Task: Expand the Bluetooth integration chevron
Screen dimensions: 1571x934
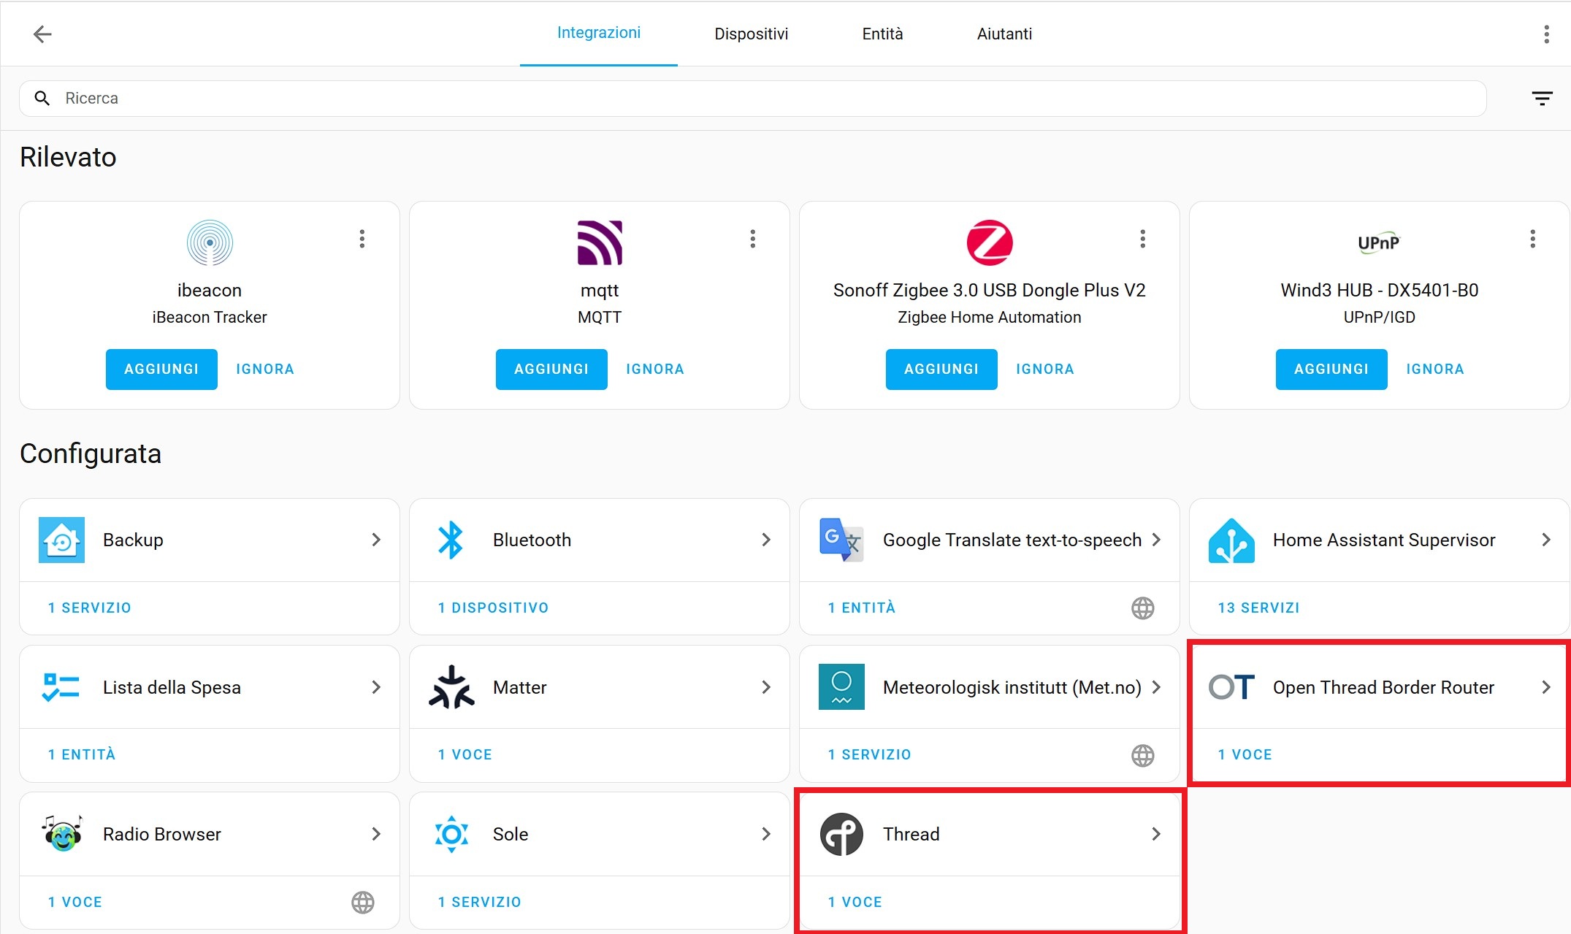Action: tap(766, 540)
